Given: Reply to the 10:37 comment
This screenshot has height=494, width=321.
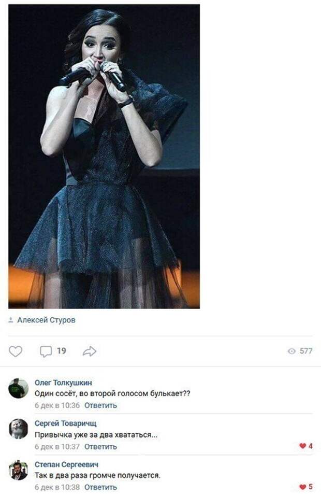Looking at the screenshot, I should pos(101,446).
